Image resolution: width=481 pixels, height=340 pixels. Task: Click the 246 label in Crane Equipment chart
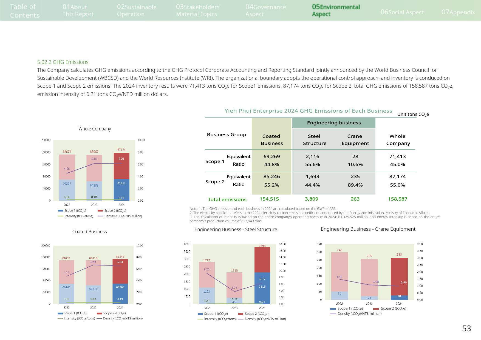point(339,250)
